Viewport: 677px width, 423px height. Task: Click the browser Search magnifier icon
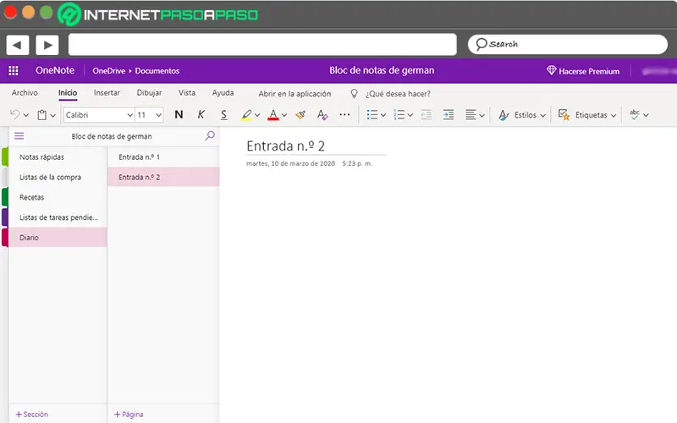481,44
